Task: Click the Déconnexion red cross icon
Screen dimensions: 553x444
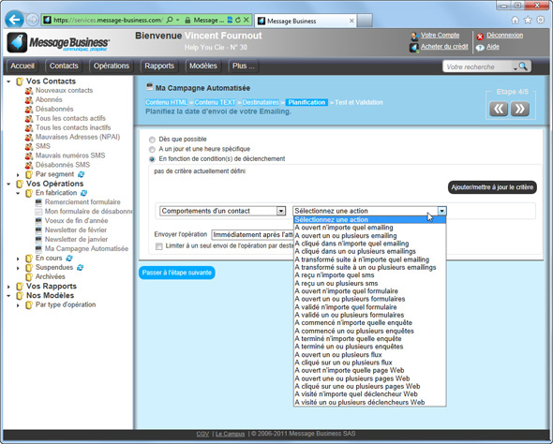Action: coord(480,37)
